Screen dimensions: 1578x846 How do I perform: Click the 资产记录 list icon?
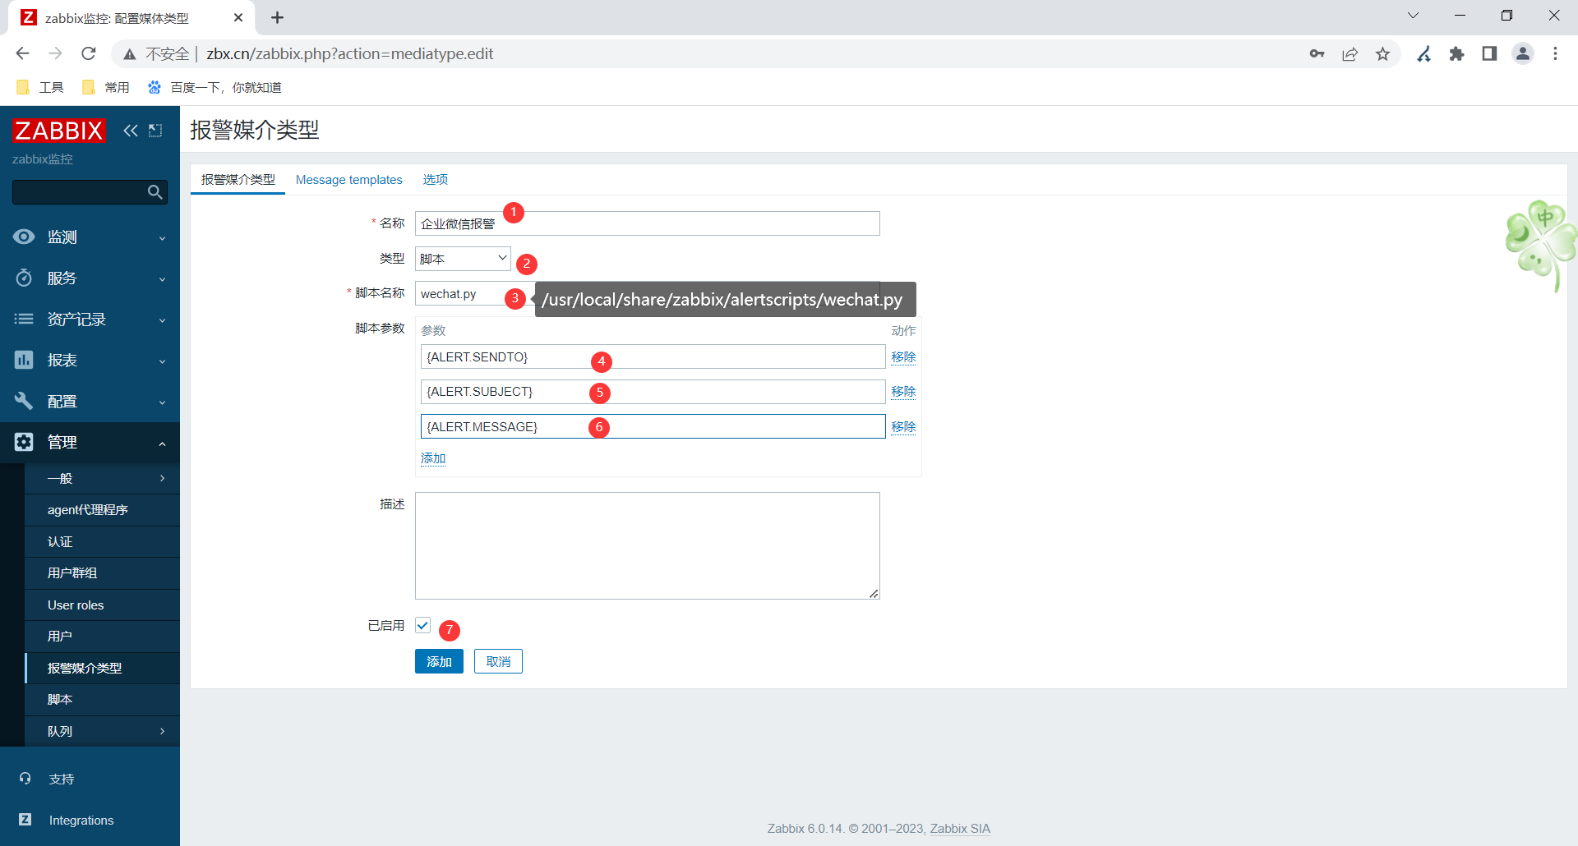[x=24, y=319]
